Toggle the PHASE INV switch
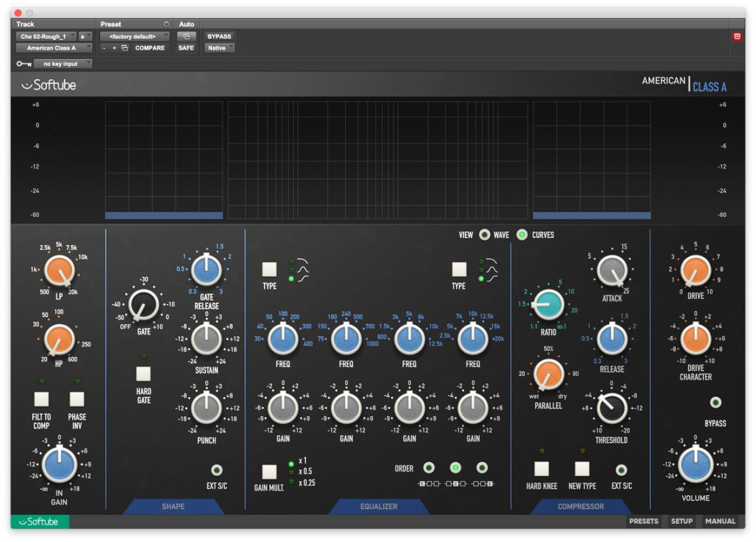The width and height of the screenshot is (756, 542). 77,399
